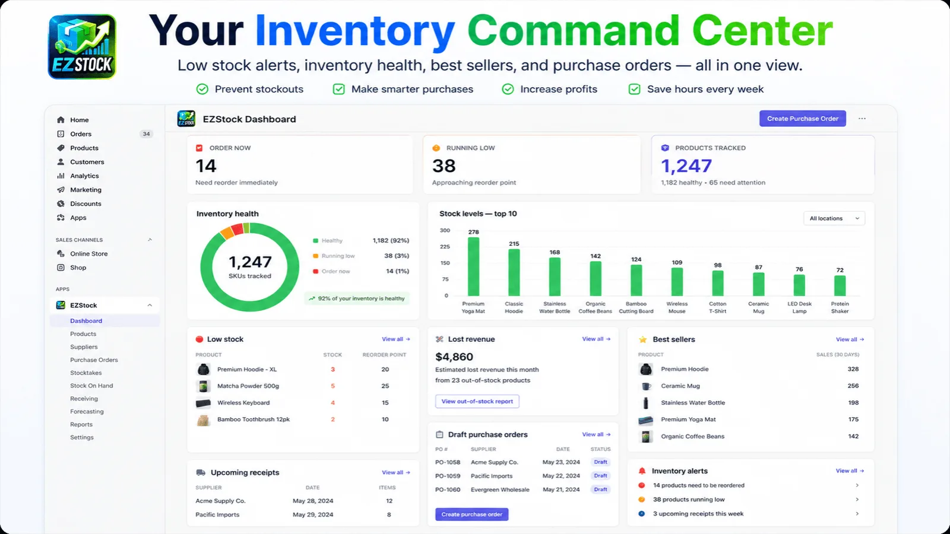The image size is (950, 534).
Task: Open Reports in EZStock submenu
Action: [81, 425]
